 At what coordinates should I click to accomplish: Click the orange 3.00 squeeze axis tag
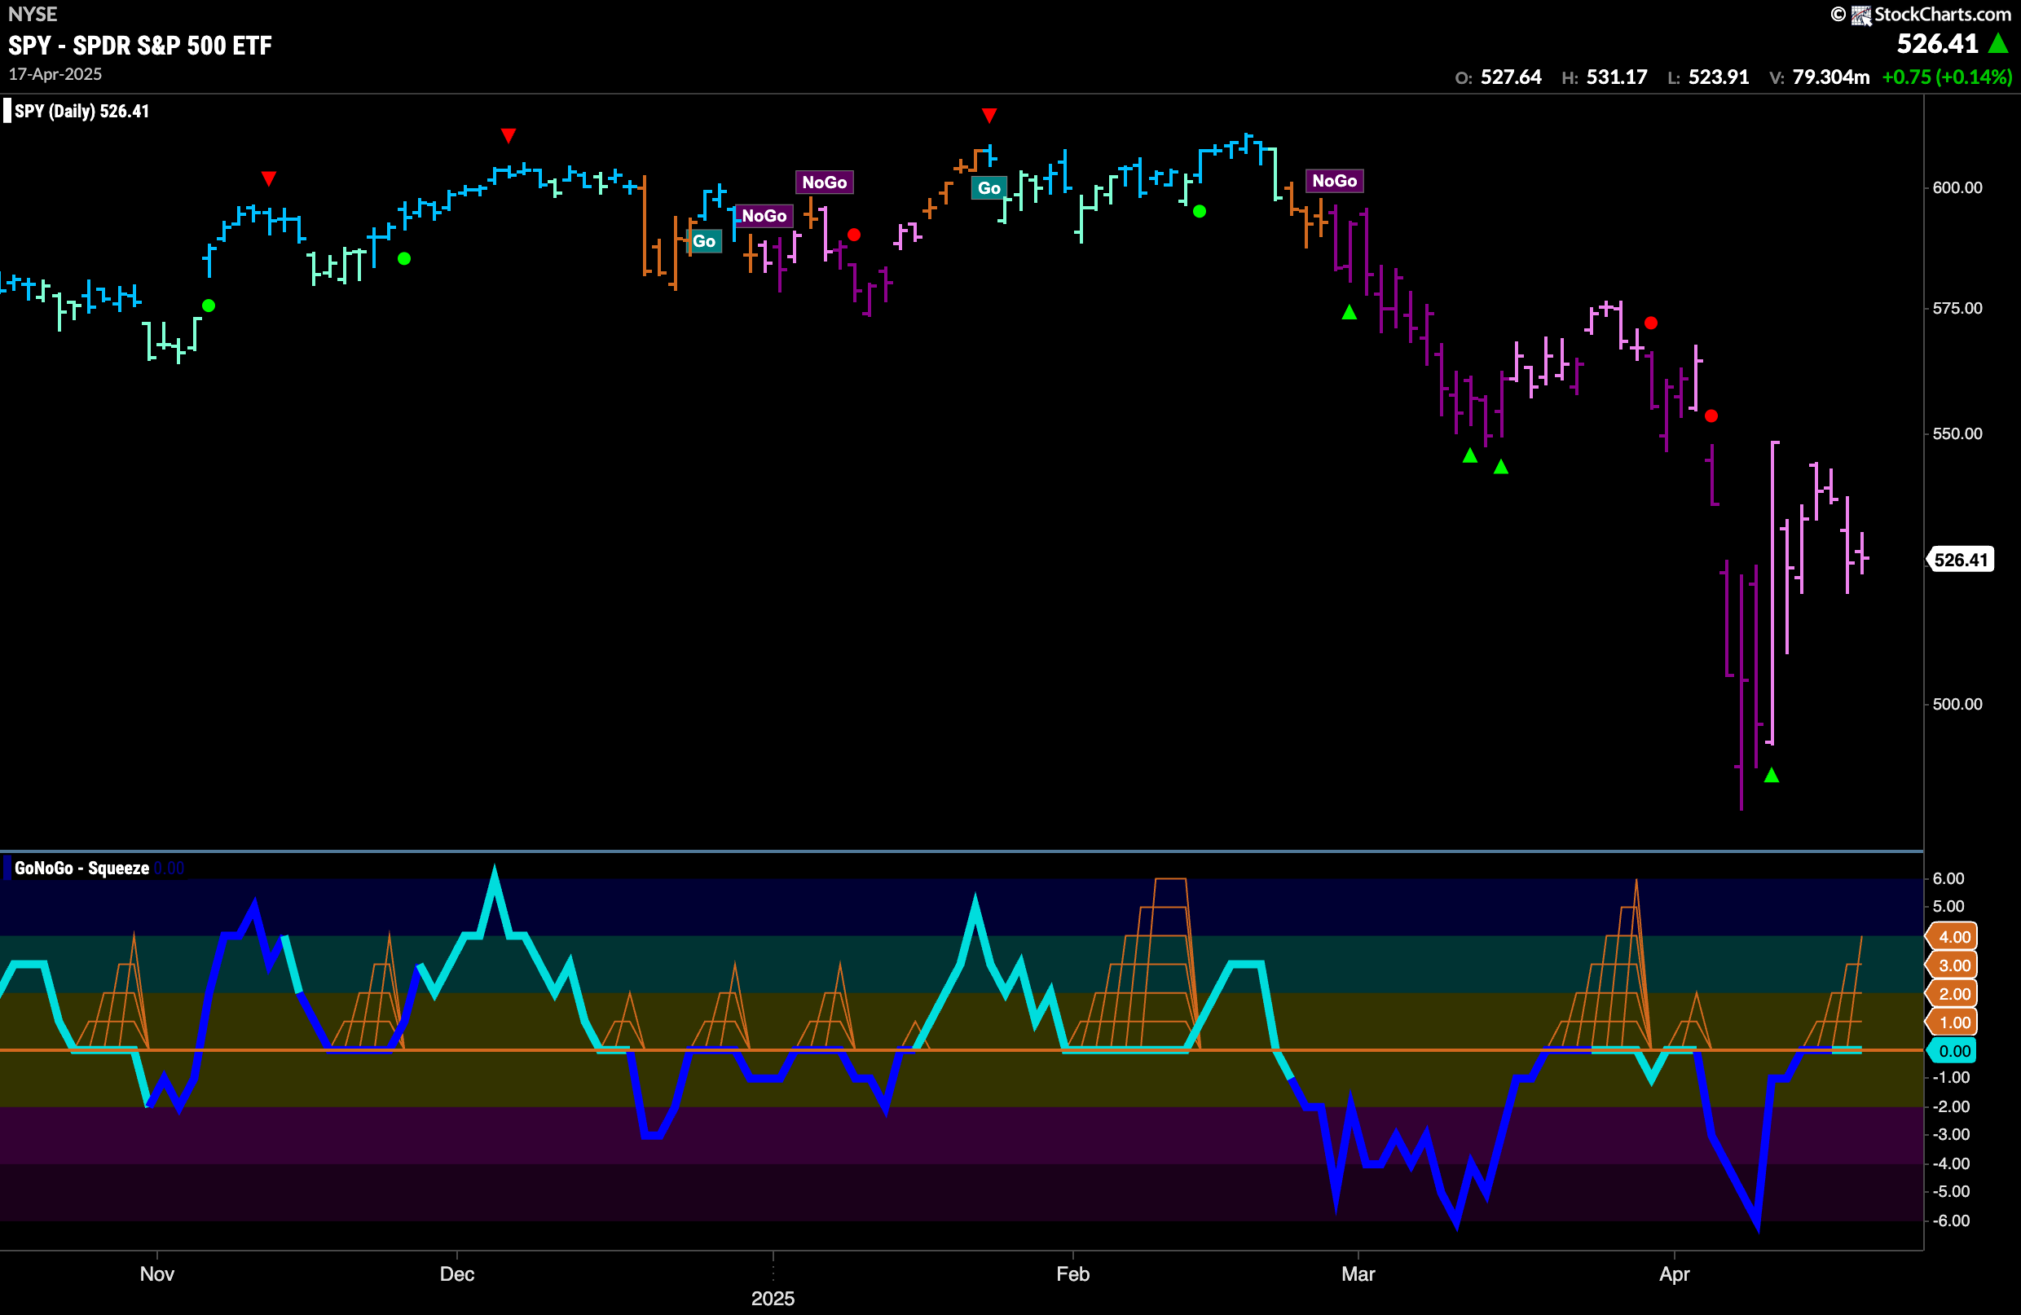coord(1953,965)
